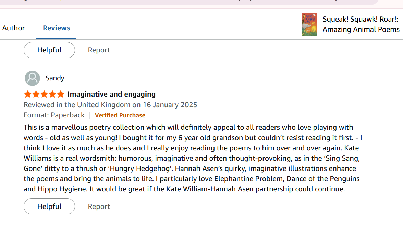
Task: Click the fifth orange star of Sandy's rating
Action: pyautogui.click(x=61, y=94)
